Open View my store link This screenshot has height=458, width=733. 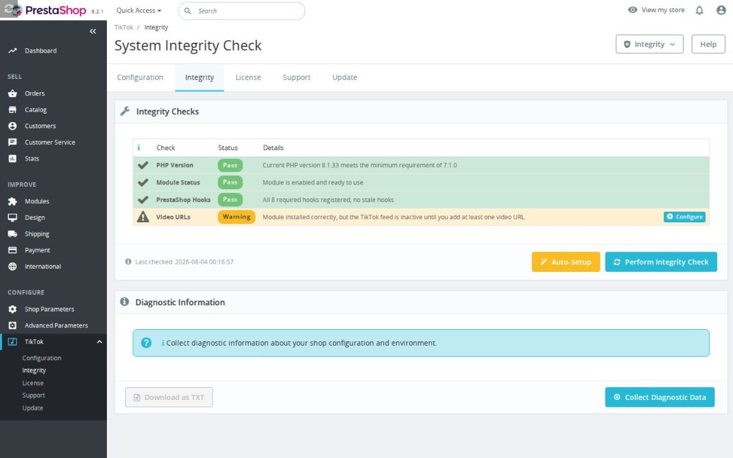657,10
